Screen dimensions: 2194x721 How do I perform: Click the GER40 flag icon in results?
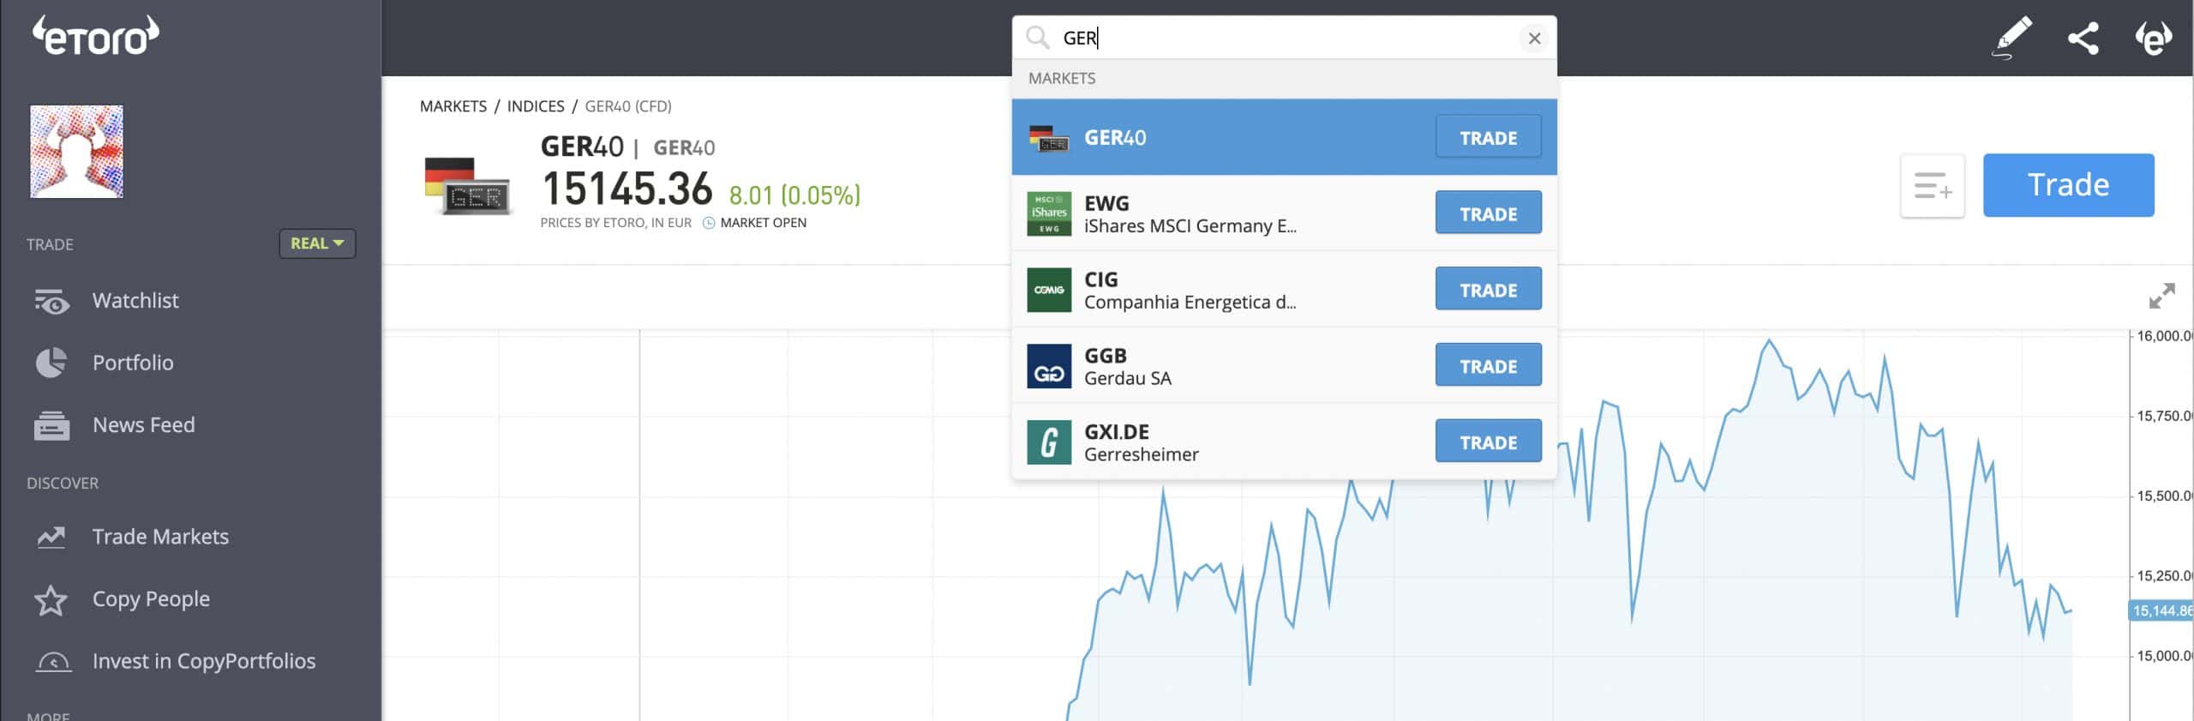(x=1049, y=138)
